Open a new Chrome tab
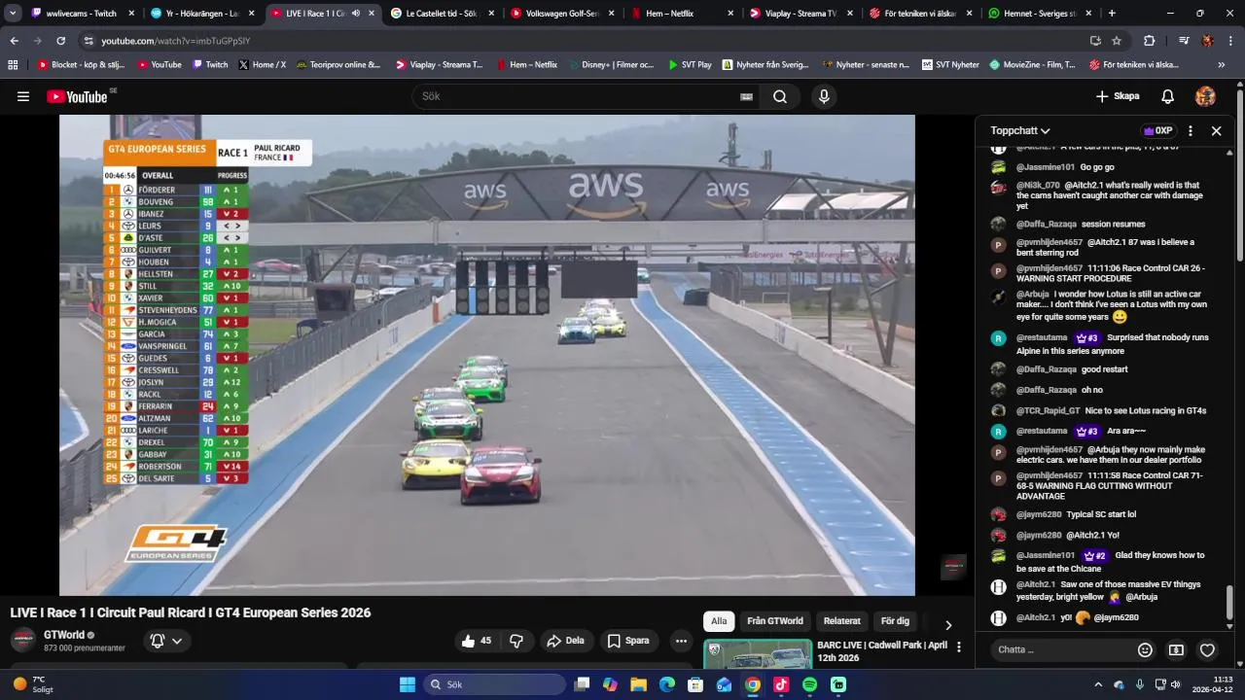The width and height of the screenshot is (1245, 700). coord(1112,14)
